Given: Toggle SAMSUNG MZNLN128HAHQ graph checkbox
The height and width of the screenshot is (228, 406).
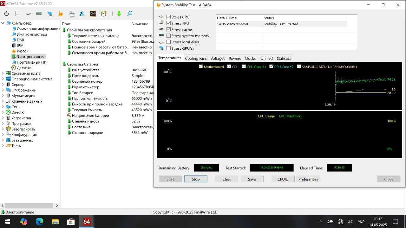Looking at the screenshot, I should pyautogui.click(x=299, y=66).
